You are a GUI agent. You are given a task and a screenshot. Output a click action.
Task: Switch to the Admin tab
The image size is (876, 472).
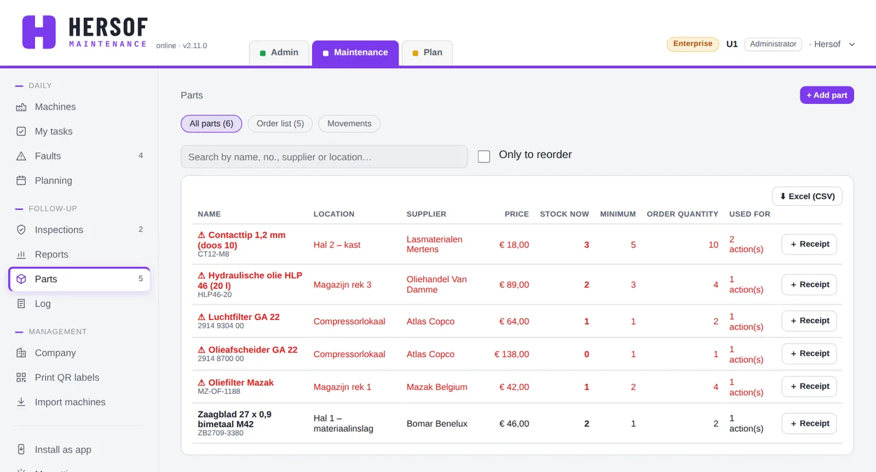(279, 53)
